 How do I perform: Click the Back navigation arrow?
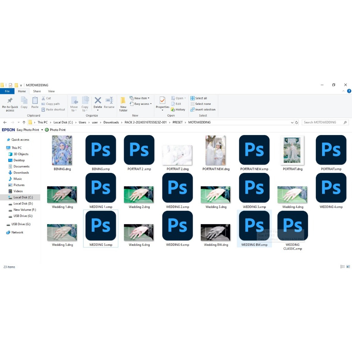pyautogui.click(x=5, y=122)
